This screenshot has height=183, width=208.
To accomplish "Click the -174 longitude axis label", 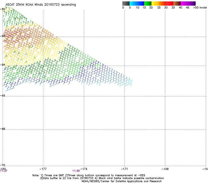I will pos(84,169).
